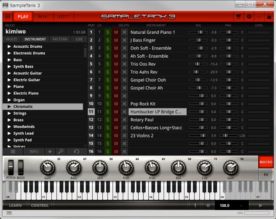The height and width of the screenshot is (219, 276).
Task: Open the shopping cart store
Action: point(239,17)
